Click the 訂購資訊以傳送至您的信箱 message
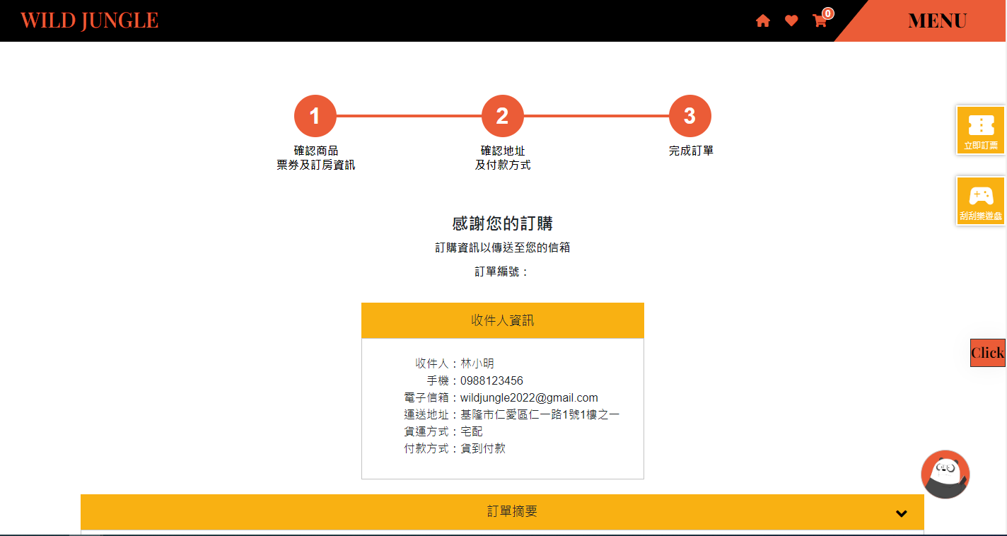Image resolution: width=1007 pixels, height=536 pixels. click(503, 247)
